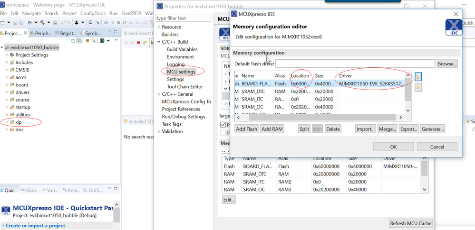Screen dimensions: 475x230
Task: Click the Skip All Breakpoints icon
Action: tap(98, 22)
